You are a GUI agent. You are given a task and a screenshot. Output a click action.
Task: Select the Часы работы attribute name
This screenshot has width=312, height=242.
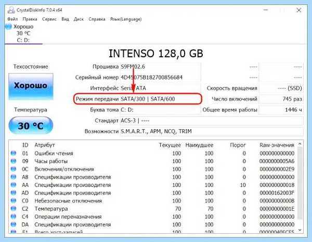(51, 161)
